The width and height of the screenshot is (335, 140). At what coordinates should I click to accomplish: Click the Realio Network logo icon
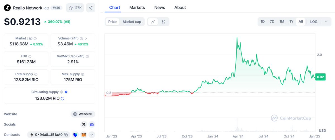tap(7, 8)
